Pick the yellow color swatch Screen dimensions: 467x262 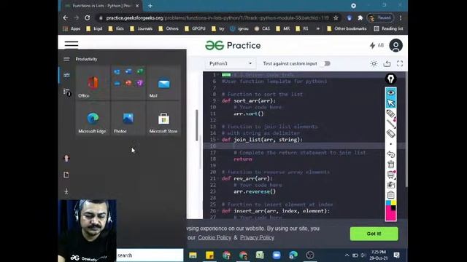coord(393,203)
